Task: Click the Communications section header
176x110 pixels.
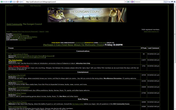Action: 83,51
